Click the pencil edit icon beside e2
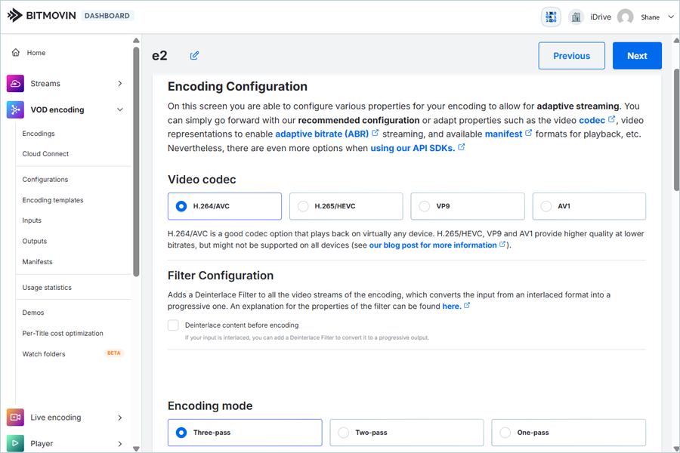 195,56
